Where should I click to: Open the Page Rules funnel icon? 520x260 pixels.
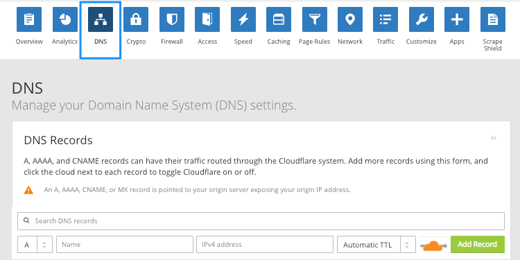(314, 19)
